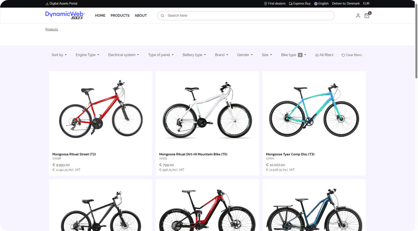The image size is (418, 231).
Task: Go to the ABOUT page
Action: click(x=141, y=16)
